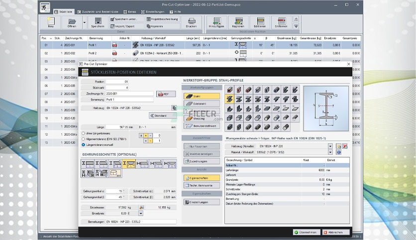Switch to the Stückliste tab
The image size is (416, 240).
[64, 12]
